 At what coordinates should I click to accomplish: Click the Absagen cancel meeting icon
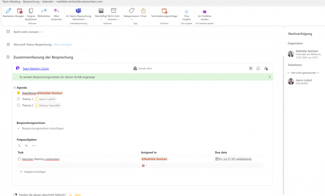[x=20, y=11]
